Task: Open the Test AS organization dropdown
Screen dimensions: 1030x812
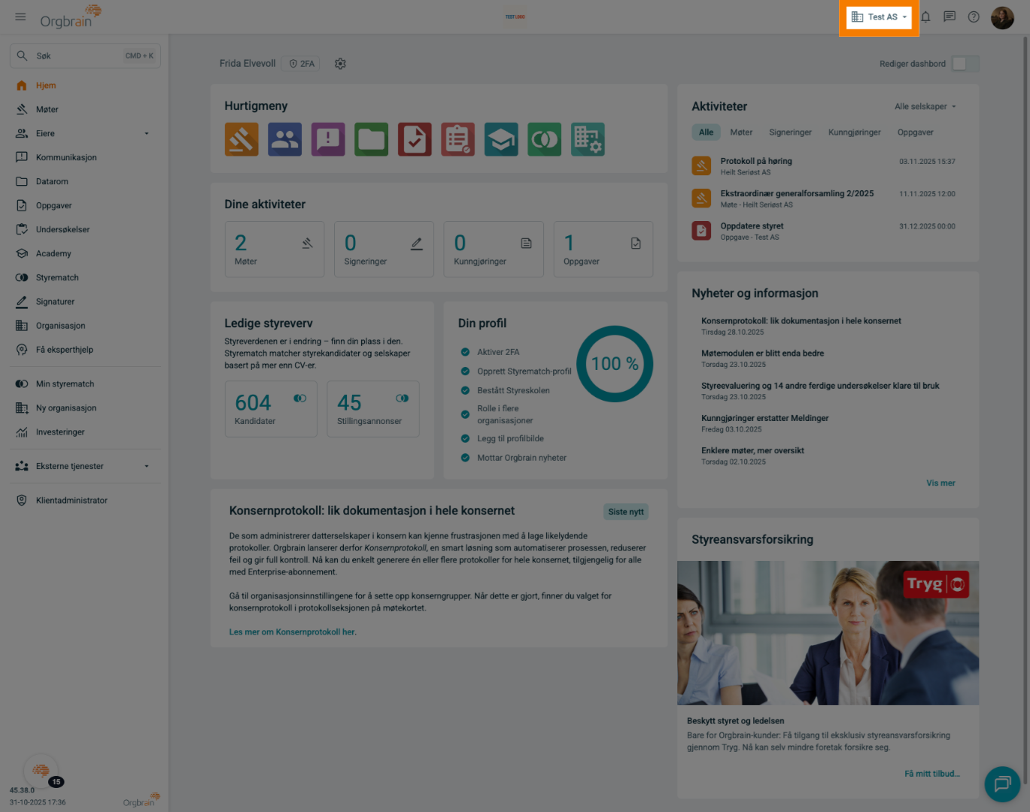Action: pyautogui.click(x=879, y=17)
